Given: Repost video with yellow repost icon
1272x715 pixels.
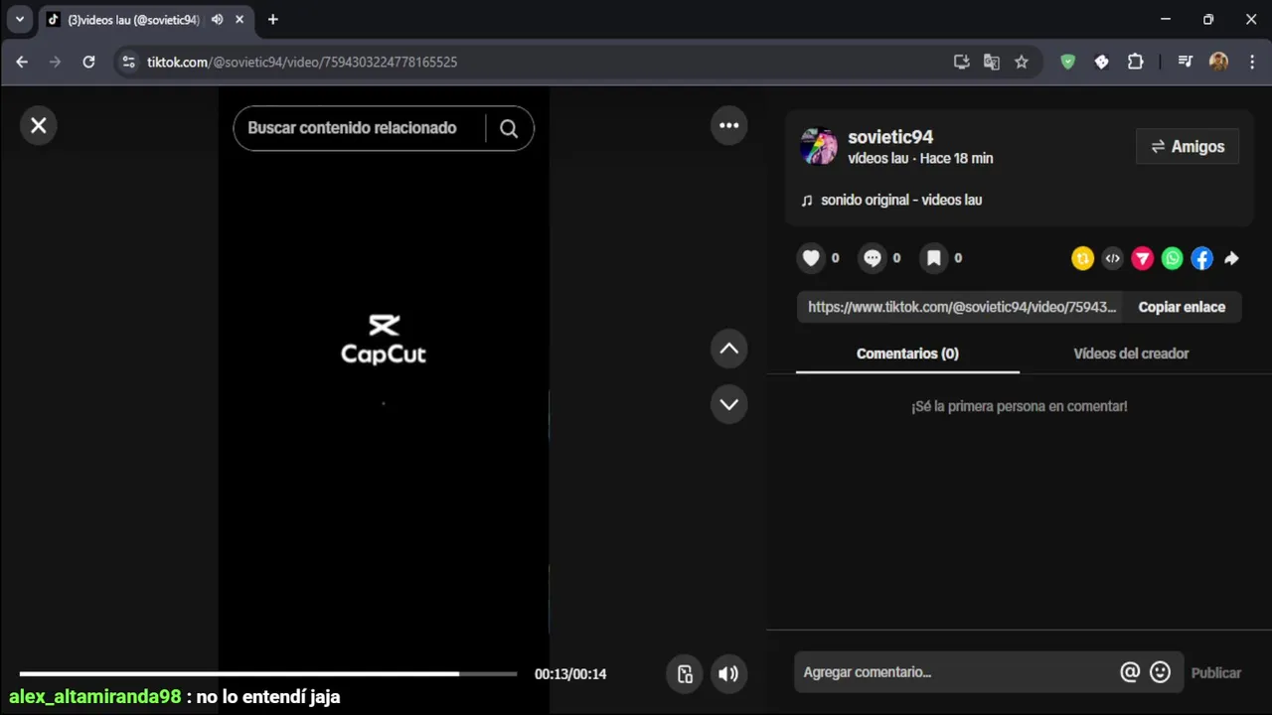Looking at the screenshot, I should (1082, 258).
